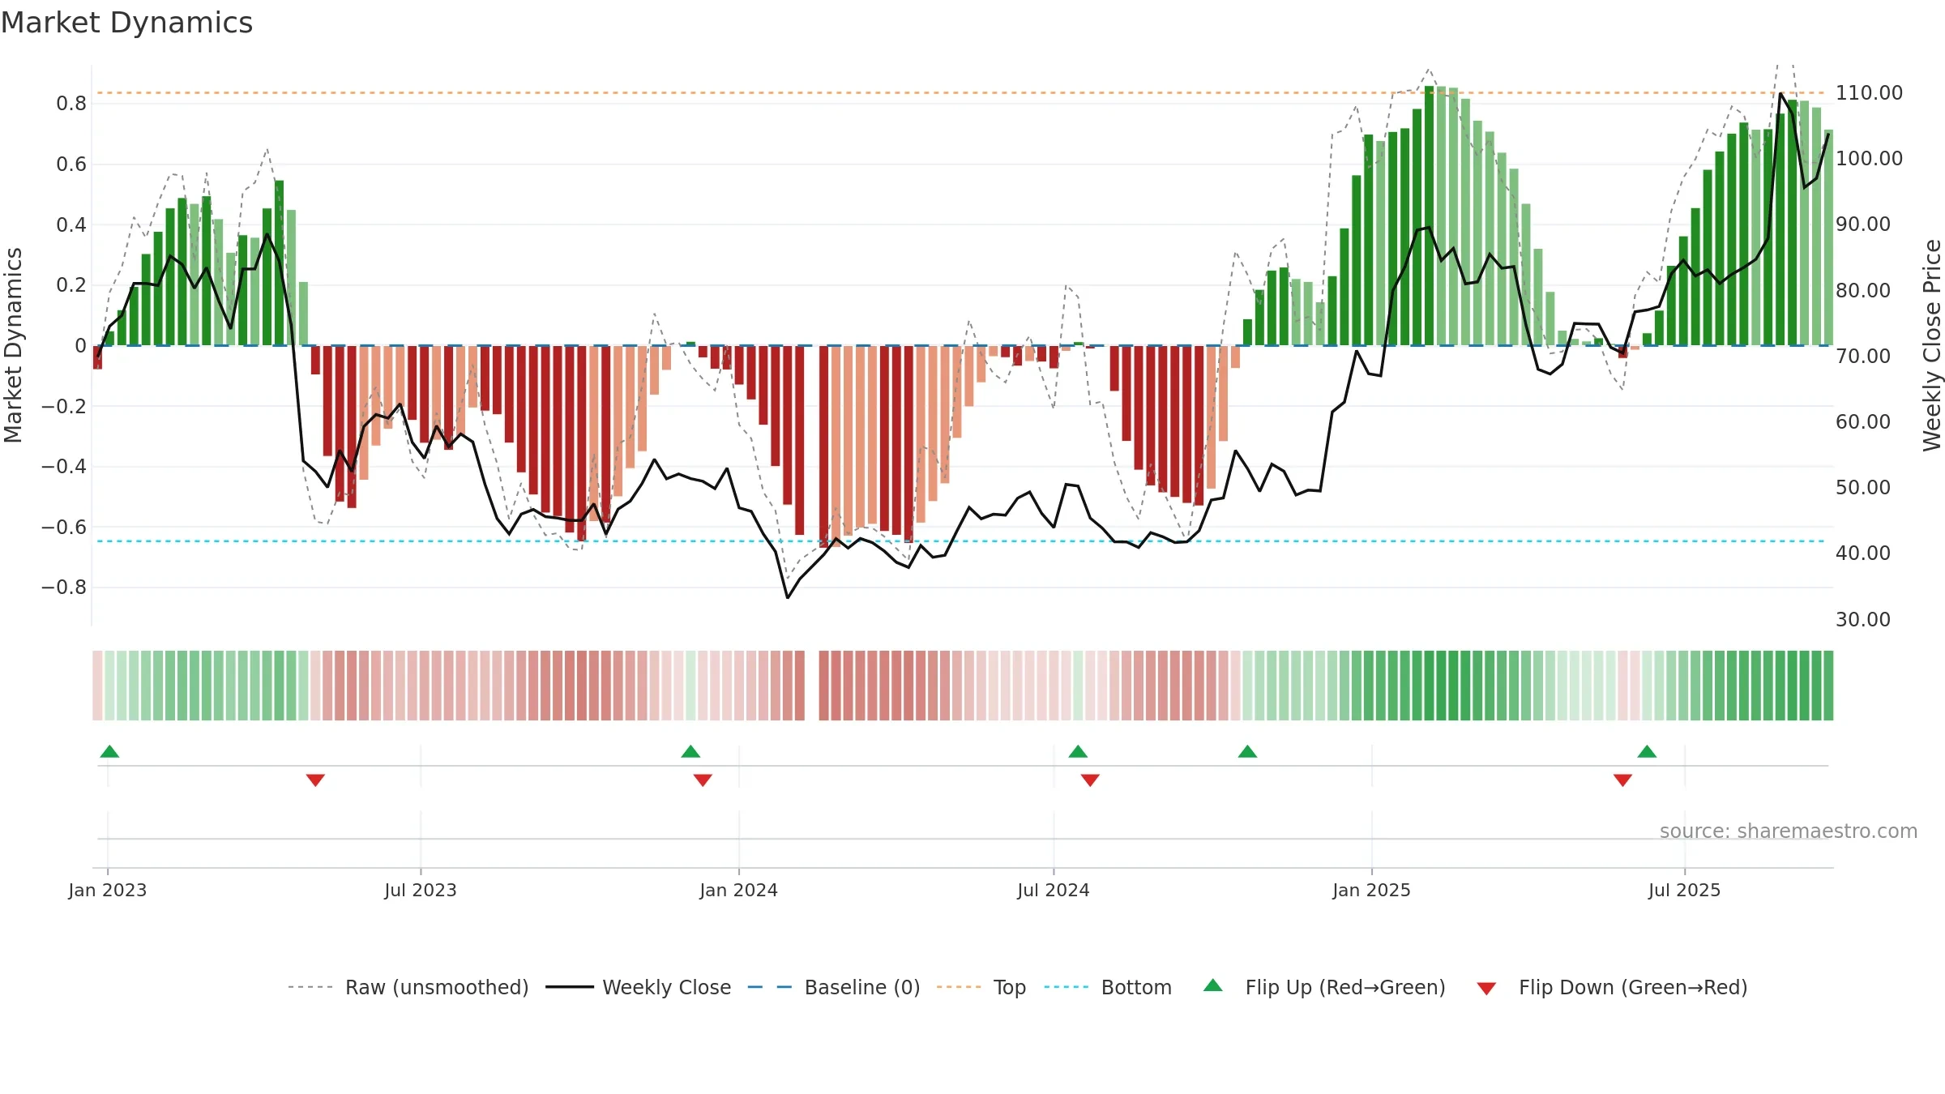
Task: Select the green flip-up marker before Jan 2024
Action: coord(690,751)
